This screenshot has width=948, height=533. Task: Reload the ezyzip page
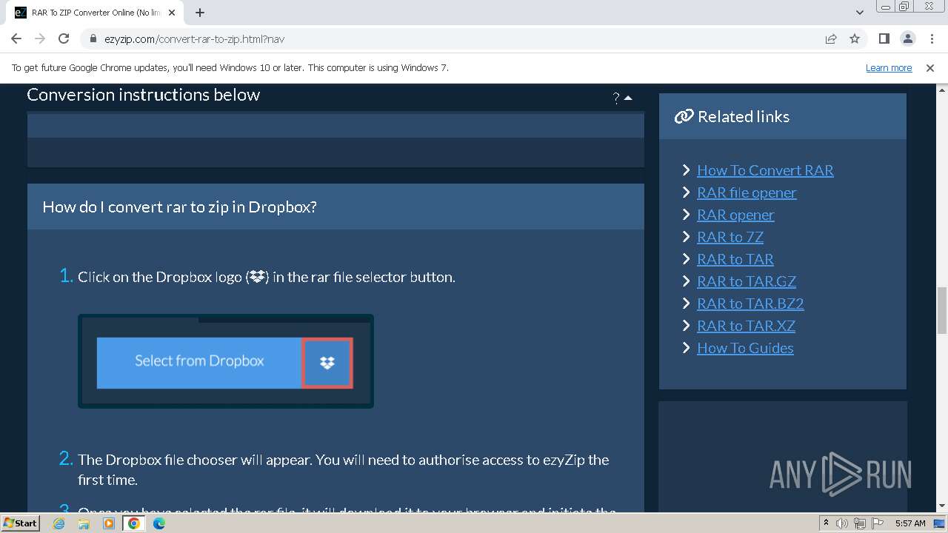pos(64,38)
